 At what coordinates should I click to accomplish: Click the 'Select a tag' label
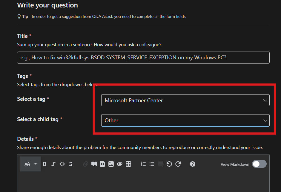pyautogui.click(x=31, y=99)
